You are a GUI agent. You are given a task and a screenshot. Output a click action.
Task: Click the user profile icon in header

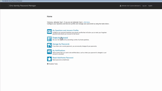click(x=120, y=6)
